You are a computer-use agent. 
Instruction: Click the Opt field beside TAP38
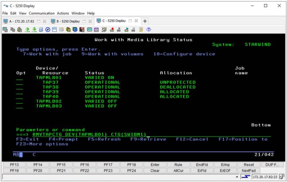click(19, 87)
